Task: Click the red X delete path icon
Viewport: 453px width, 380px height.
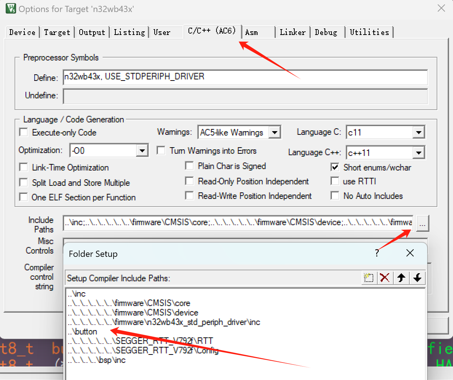Action: click(x=385, y=278)
